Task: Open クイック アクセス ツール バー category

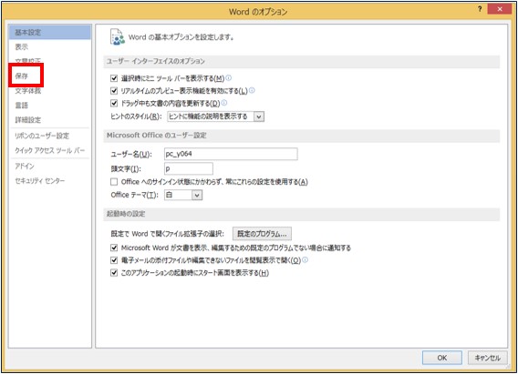Action: point(50,150)
